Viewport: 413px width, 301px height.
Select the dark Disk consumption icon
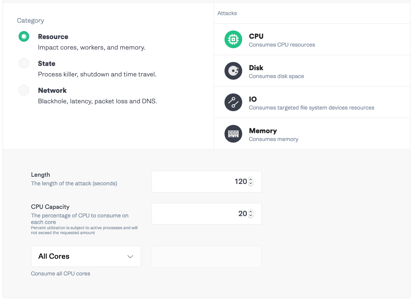click(x=233, y=71)
